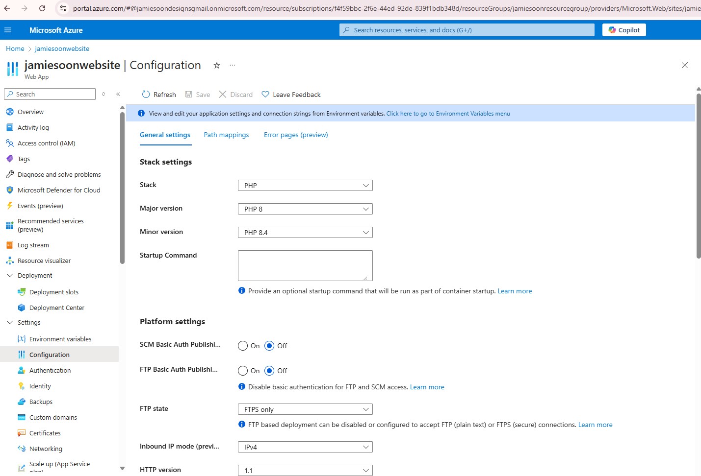Open the Copilot assistant
701x476 pixels.
click(623, 30)
